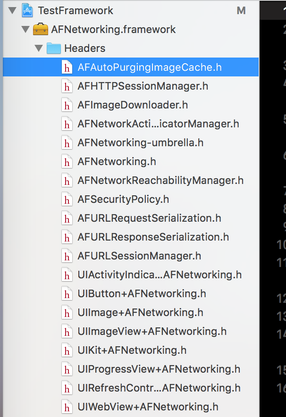Click header icon beside AFAutoPurgingImageCache.h

[67, 67]
